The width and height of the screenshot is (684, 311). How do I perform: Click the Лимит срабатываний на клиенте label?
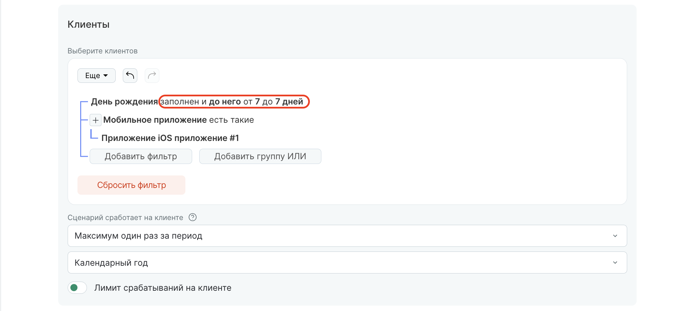tap(163, 288)
